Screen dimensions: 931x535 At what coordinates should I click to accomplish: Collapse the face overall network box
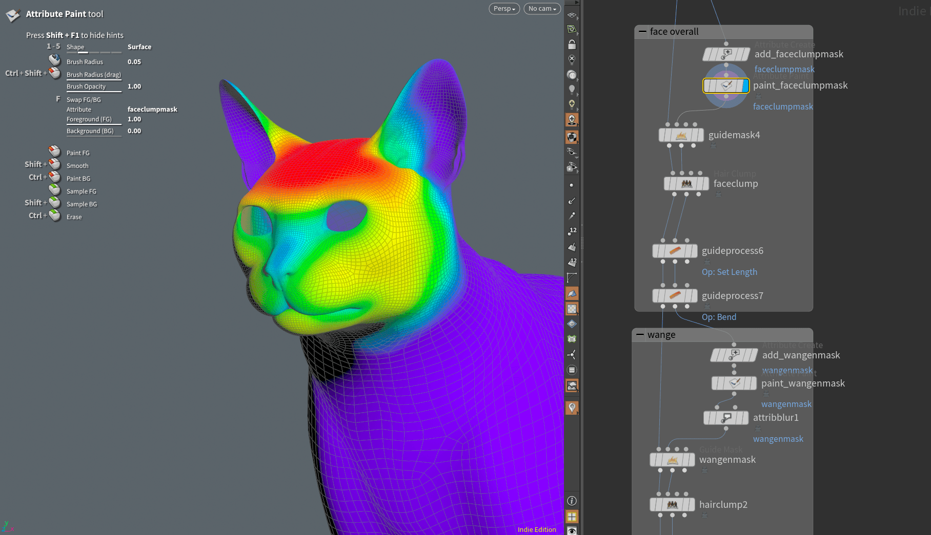[642, 32]
